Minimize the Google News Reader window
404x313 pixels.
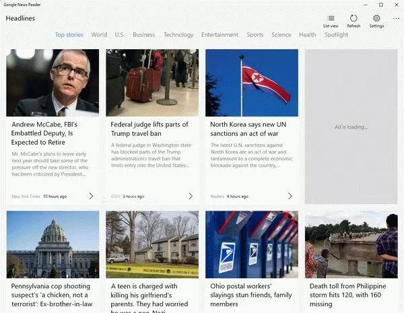pyautogui.click(x=366, y=5)
